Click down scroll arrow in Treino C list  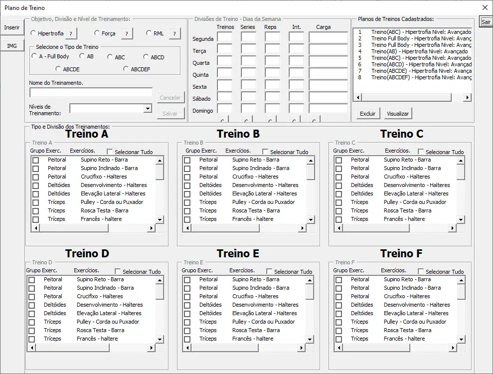pos(461,219)
